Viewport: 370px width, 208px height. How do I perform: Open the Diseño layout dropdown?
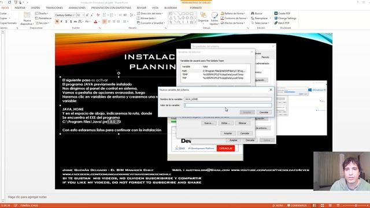[42, 13]
